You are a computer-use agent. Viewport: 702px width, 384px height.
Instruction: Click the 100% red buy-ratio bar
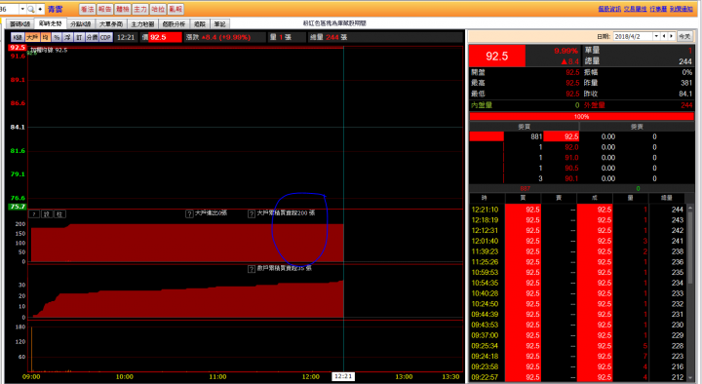point(581,116)
